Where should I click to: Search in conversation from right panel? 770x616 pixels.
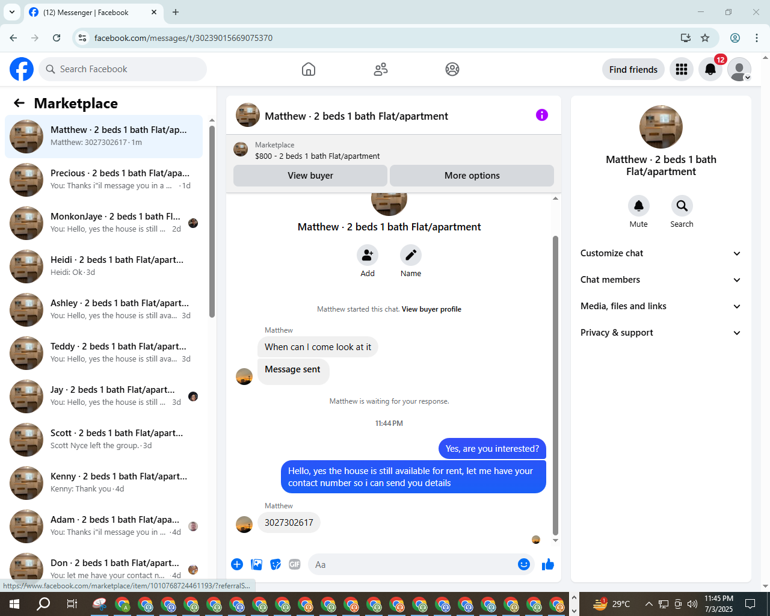click(x=682, y=206)
